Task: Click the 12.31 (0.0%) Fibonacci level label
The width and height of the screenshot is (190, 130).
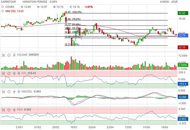Action: pyautogui.click(x=72, y=44)
